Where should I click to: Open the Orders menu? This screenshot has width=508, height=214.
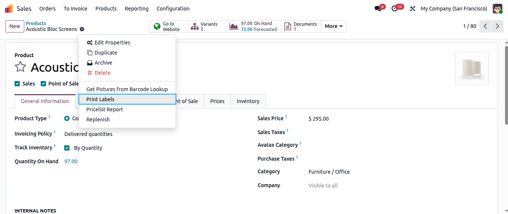point(47,9)
